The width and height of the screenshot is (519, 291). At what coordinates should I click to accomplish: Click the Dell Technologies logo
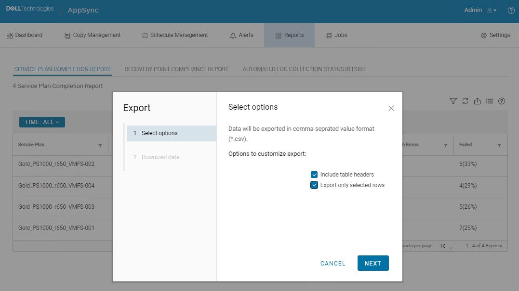[x=30, y=8]
